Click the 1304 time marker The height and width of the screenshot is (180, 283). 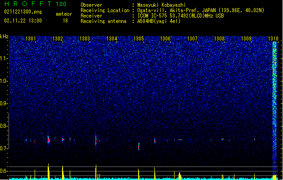(x=112, y=38)
